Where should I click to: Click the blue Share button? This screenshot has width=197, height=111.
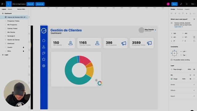point(175,4)
